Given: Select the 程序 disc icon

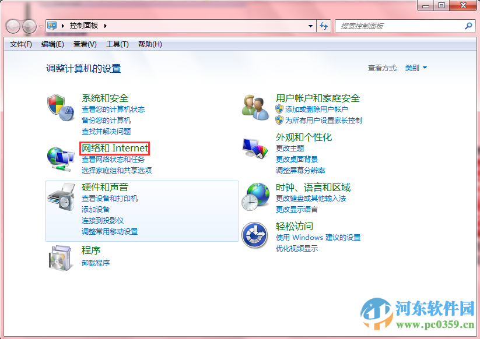Looking at the screenshot, I should (x=61, y=255).
